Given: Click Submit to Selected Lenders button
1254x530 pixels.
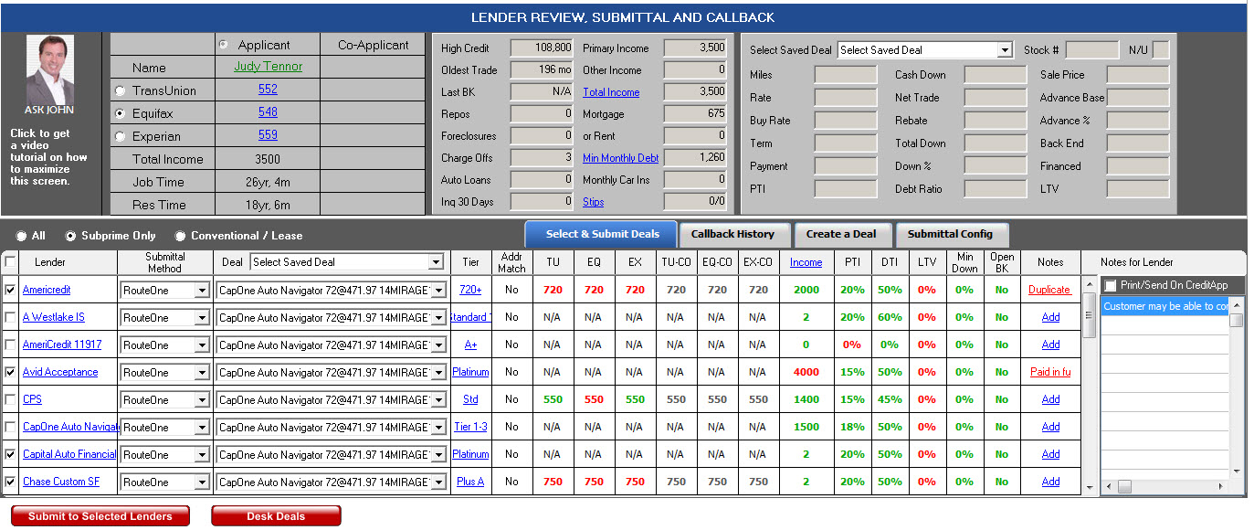Looking at the screenshot, I should [100, 516].
